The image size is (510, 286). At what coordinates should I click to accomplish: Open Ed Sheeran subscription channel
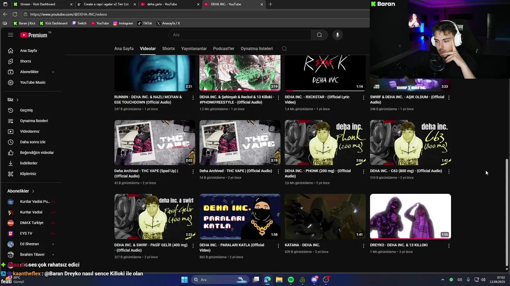click(32, 244)
